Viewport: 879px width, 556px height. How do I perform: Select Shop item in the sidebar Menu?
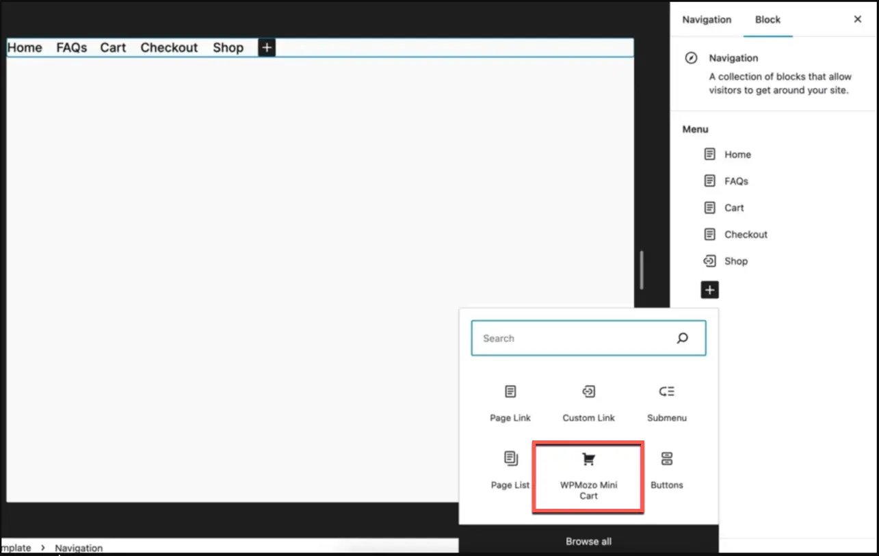[x=735, y=261]
